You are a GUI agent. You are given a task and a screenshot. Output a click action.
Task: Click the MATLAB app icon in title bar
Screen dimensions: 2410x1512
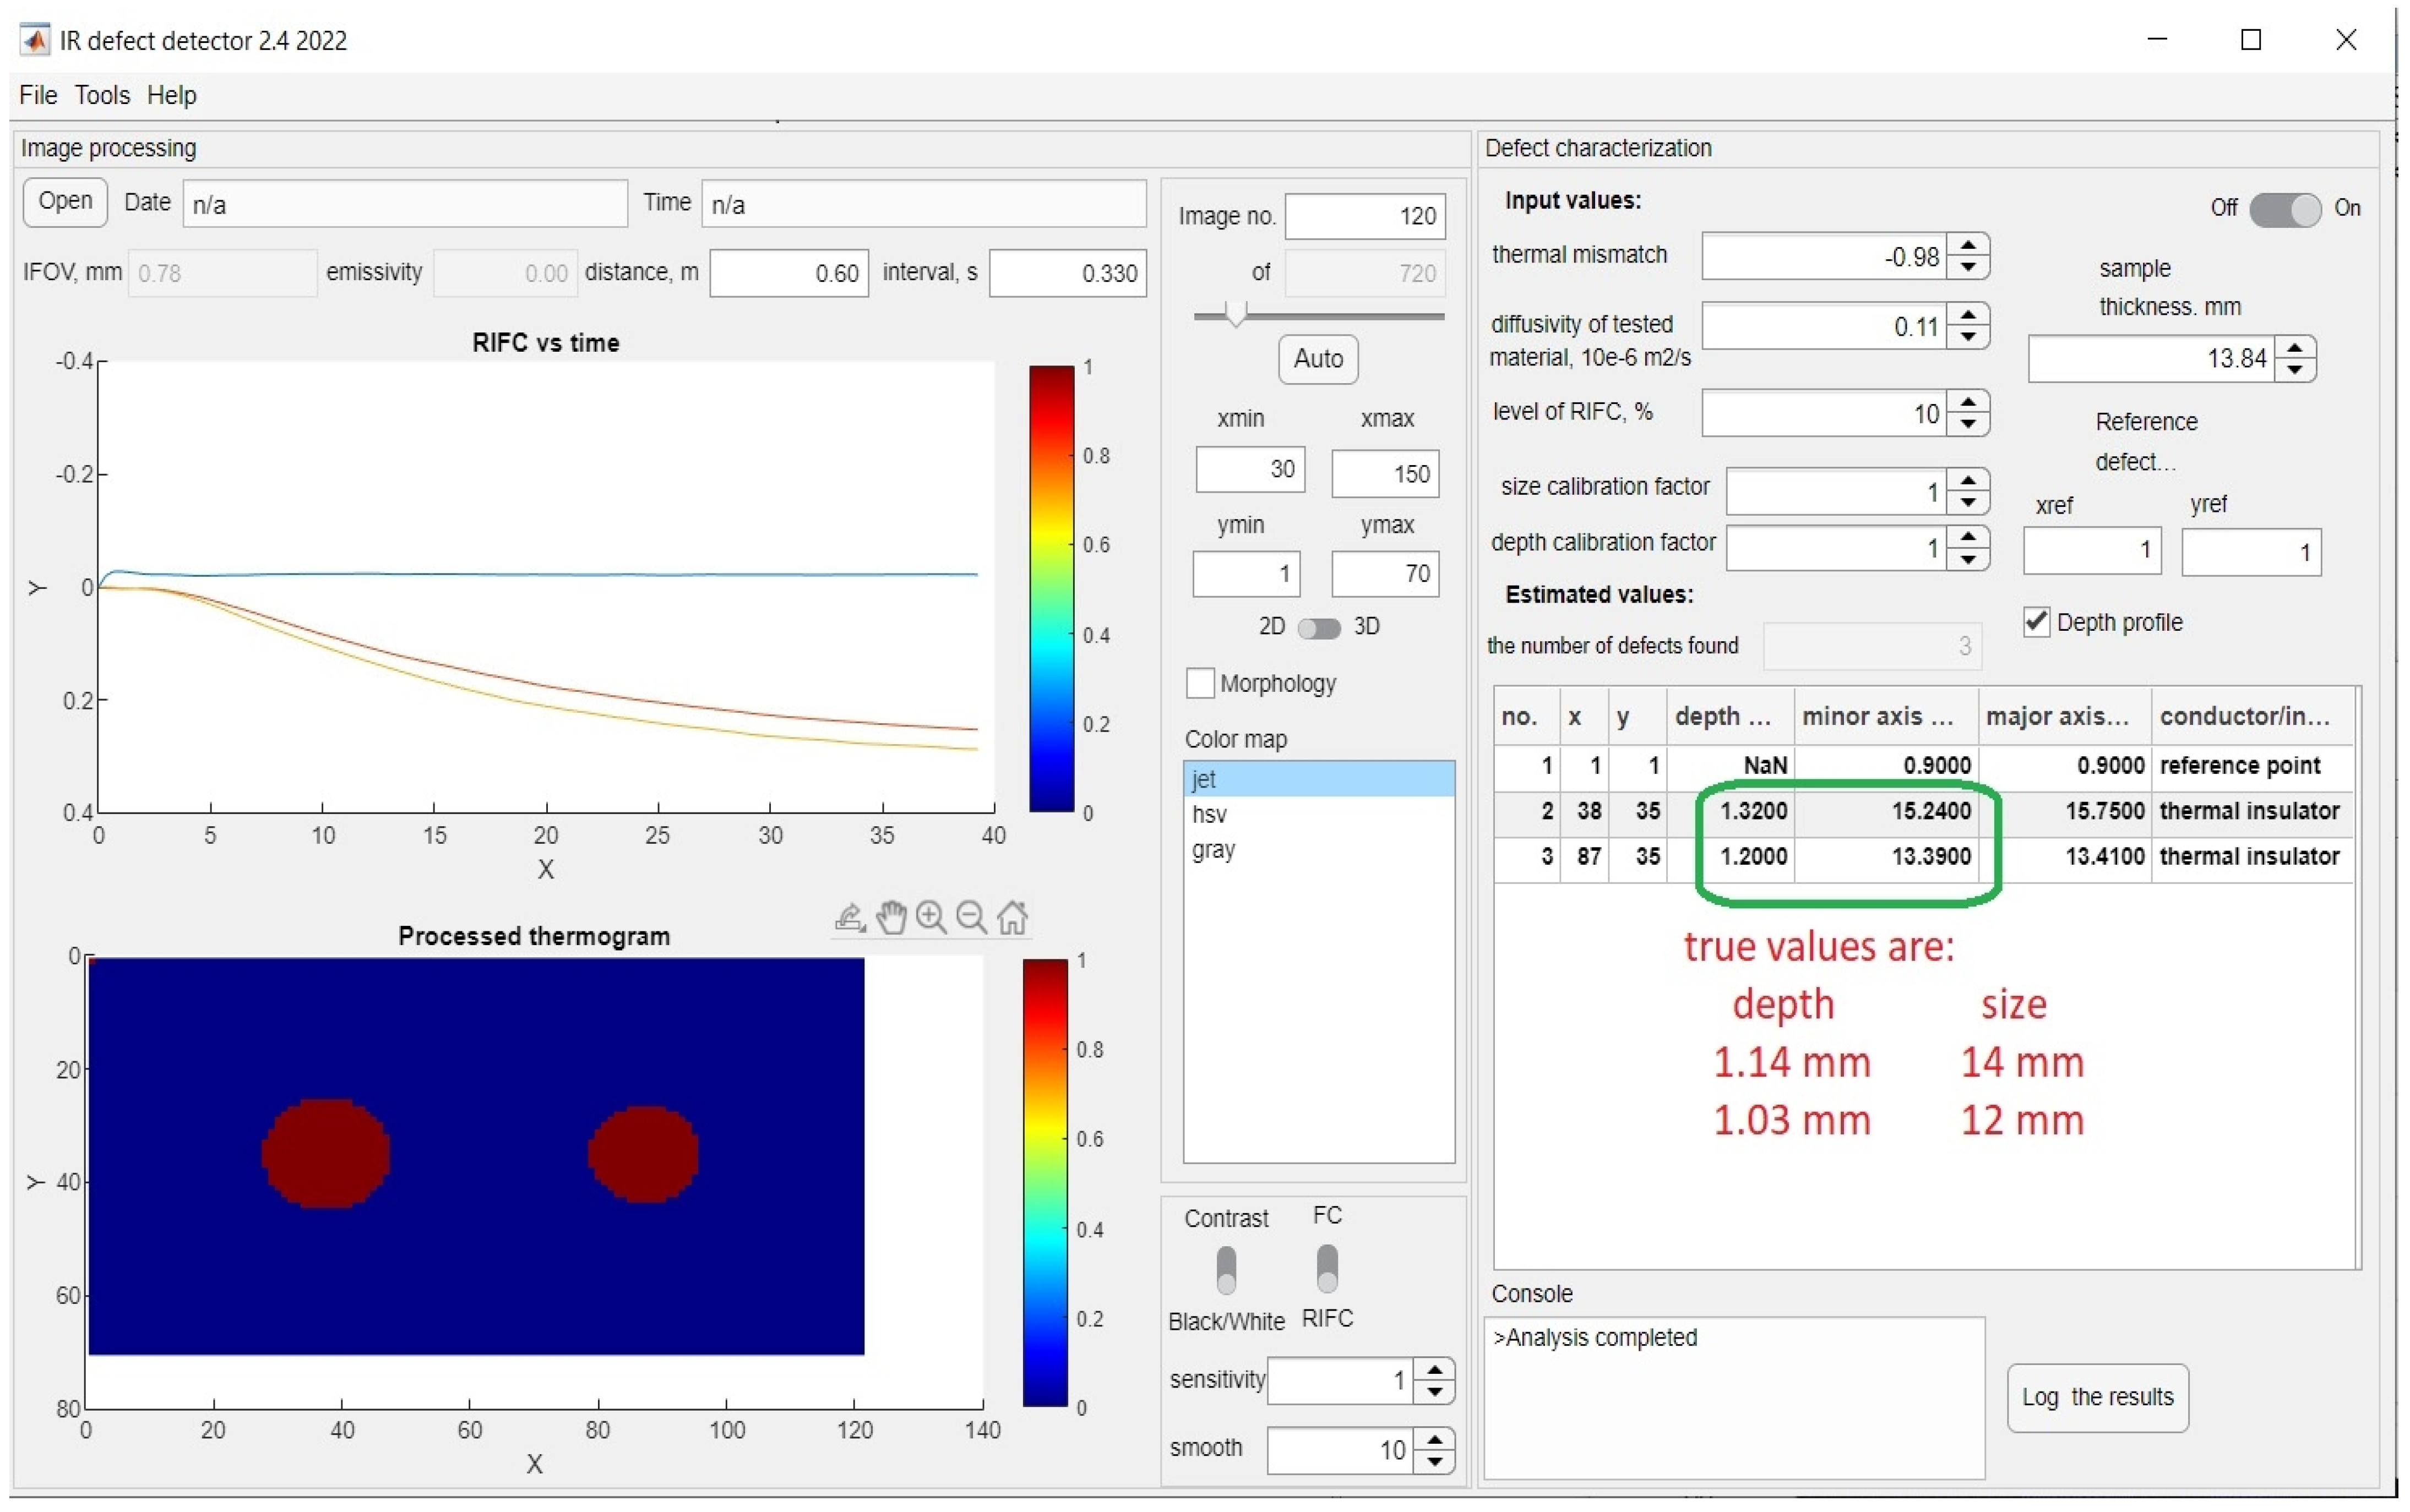coord(36,40)
